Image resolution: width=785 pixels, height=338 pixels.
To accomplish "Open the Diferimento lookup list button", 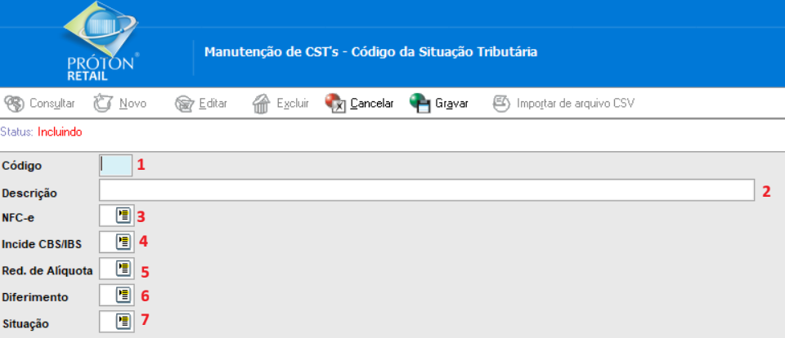I will (x=123, y=295).
